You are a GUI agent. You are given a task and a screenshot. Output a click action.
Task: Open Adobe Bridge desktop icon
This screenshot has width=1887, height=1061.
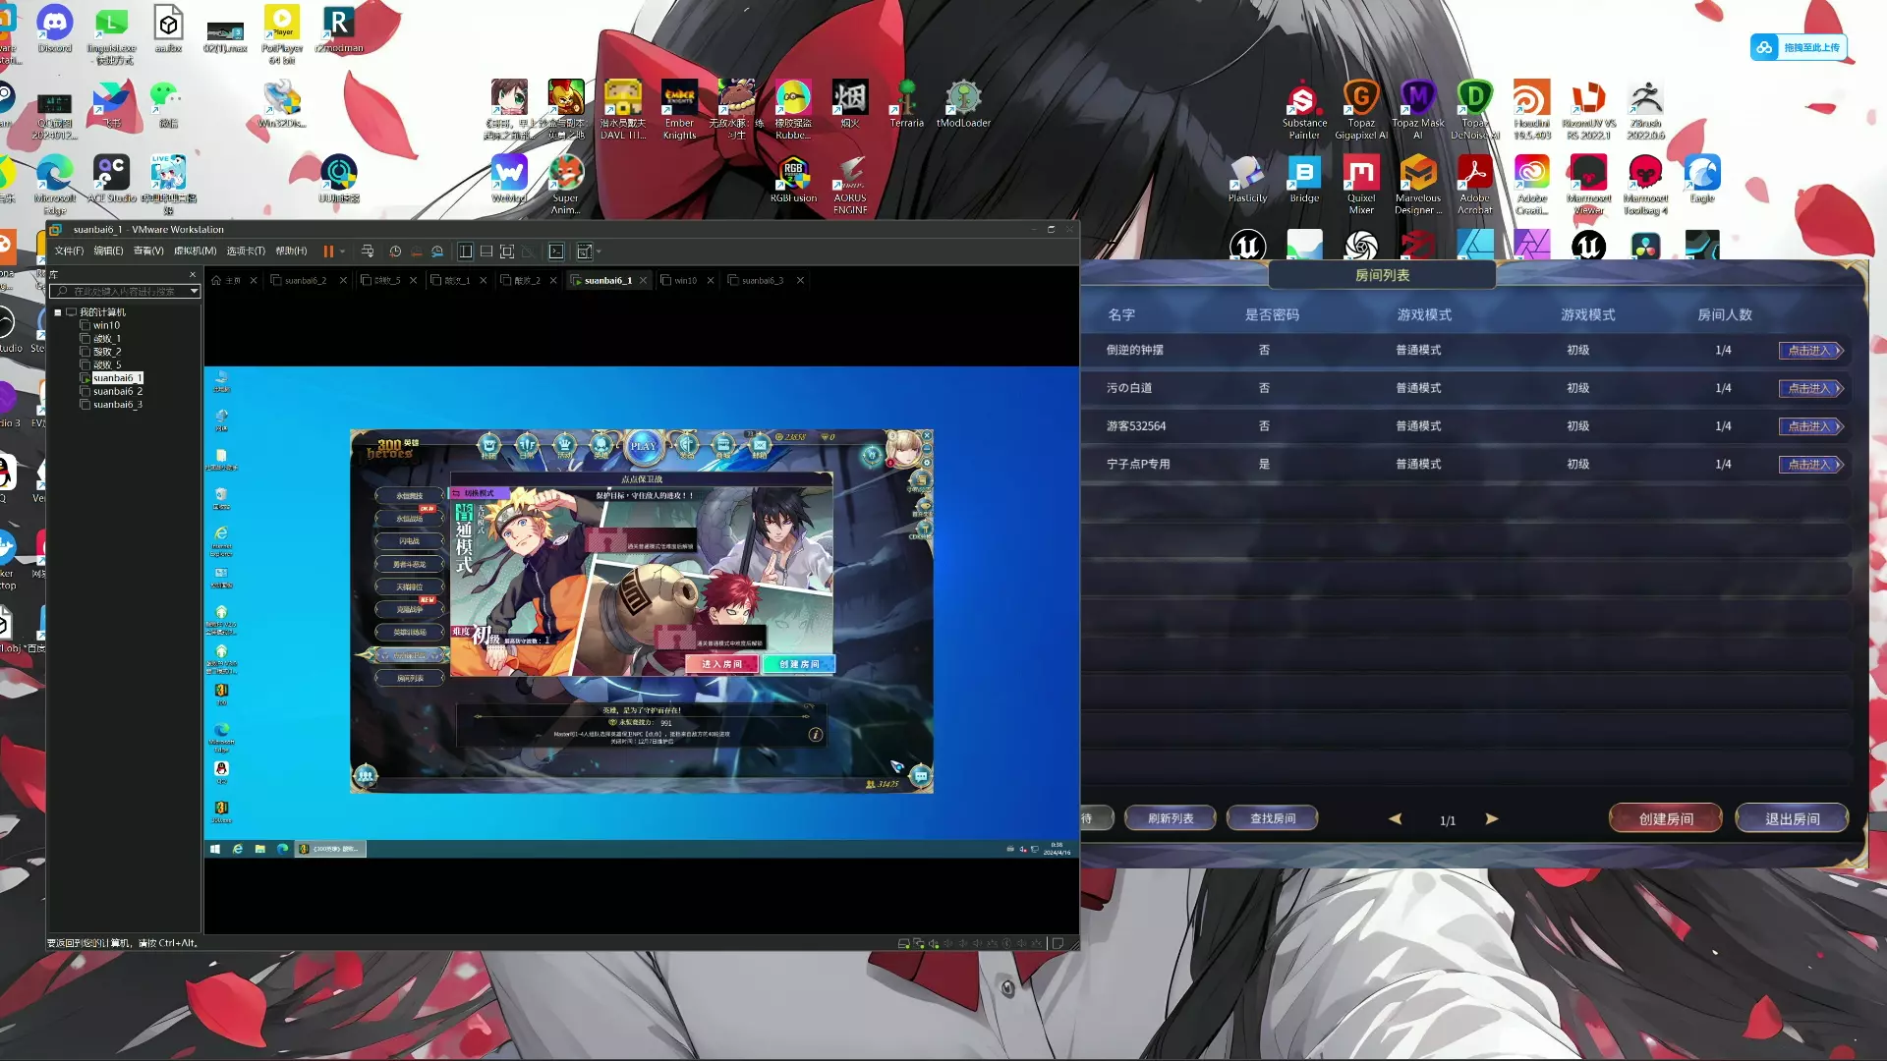tap(1304, 179)
